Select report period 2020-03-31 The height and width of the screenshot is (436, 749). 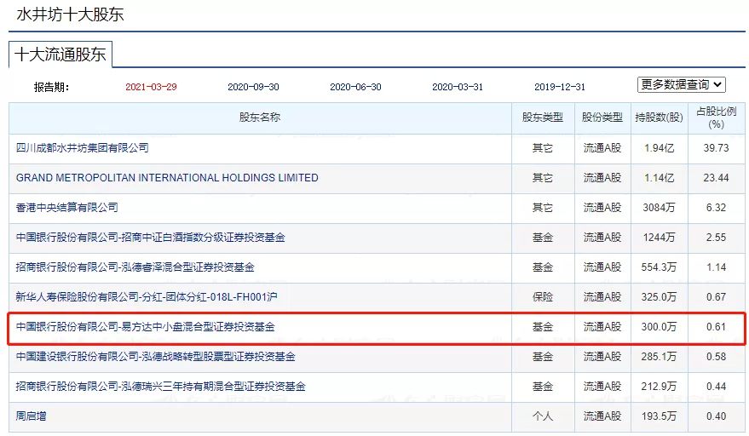[x=458, y=87]
